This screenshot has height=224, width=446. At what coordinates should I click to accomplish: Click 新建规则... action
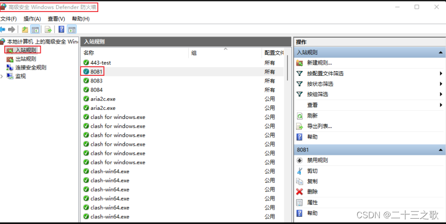pos(320,63)
